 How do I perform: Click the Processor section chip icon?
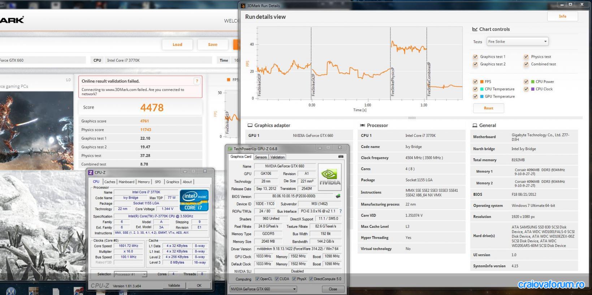pos(362,125)
